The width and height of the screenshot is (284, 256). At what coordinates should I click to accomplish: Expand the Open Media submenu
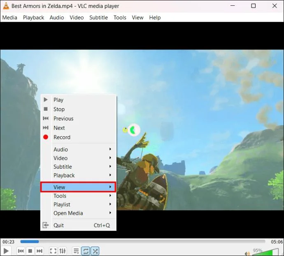click(x=78, y=213)
